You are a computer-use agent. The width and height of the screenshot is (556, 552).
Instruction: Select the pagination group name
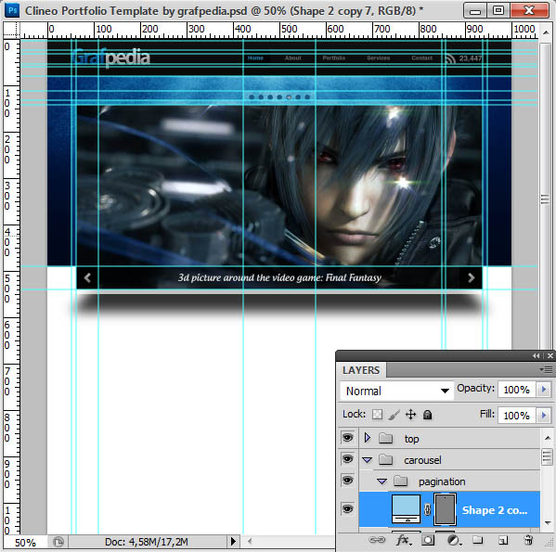click(x=442, y=481)
